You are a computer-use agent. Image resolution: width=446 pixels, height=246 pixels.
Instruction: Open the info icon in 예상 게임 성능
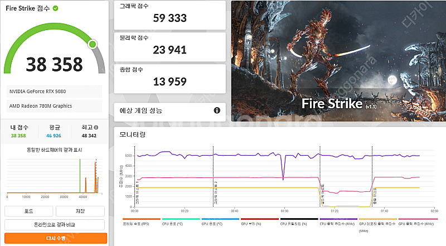pos(217,110)
